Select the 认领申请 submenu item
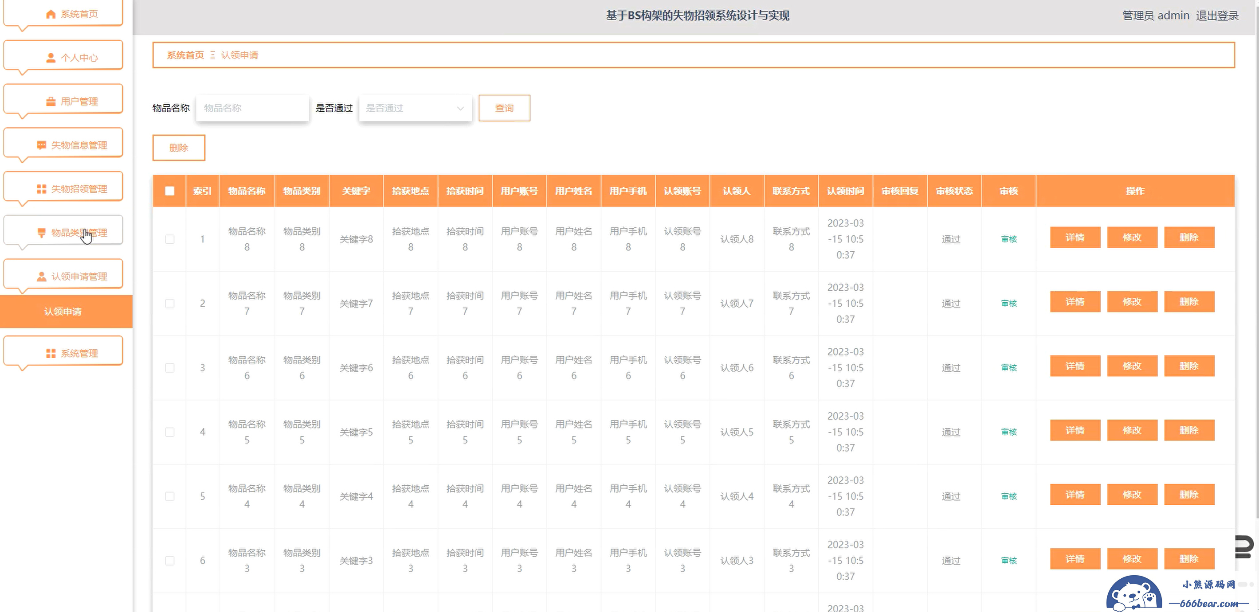The height and width of the screenshot is (612, 1259). [x=66, y=312]
